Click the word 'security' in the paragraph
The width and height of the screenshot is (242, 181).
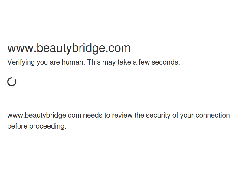click(x=158, y=116)
